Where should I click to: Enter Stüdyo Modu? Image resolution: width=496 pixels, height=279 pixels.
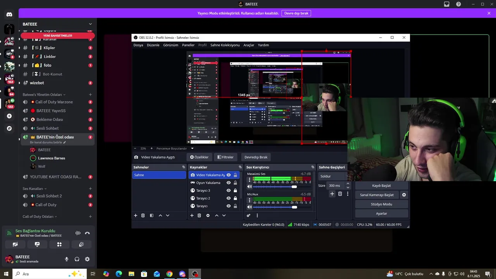pos(381,204)
